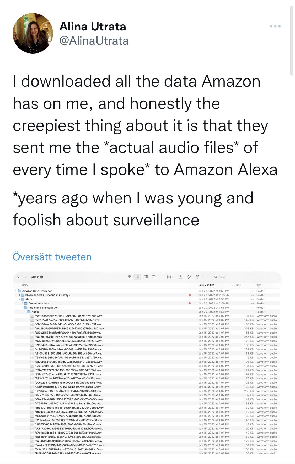This screenshot has width=295, height=464.
Task: Click the Share icon in the toolbar
Action: pos(180,277)
